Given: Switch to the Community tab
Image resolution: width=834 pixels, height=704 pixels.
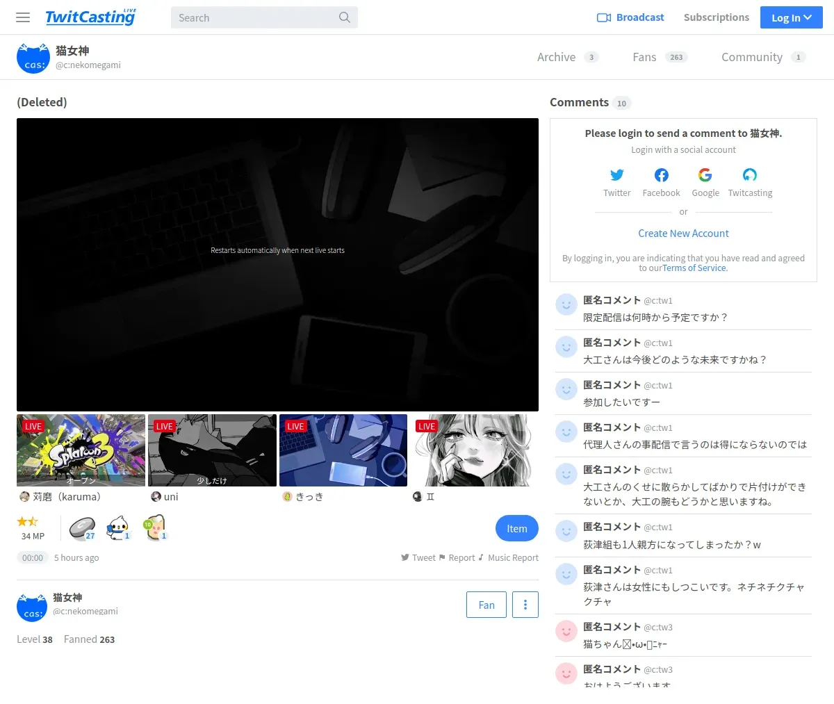Looking at the screenshot, I should [x=764, y=57].
